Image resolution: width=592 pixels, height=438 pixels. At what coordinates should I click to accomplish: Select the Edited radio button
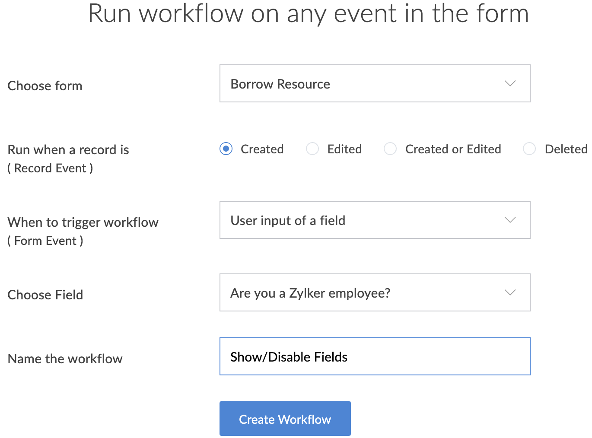(x=312, y=149)
